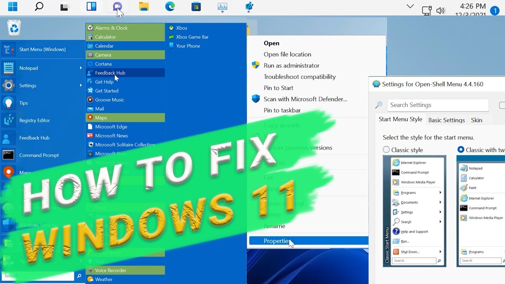Open the taskbar Search magnifier
505x284 pixels.
39,7
